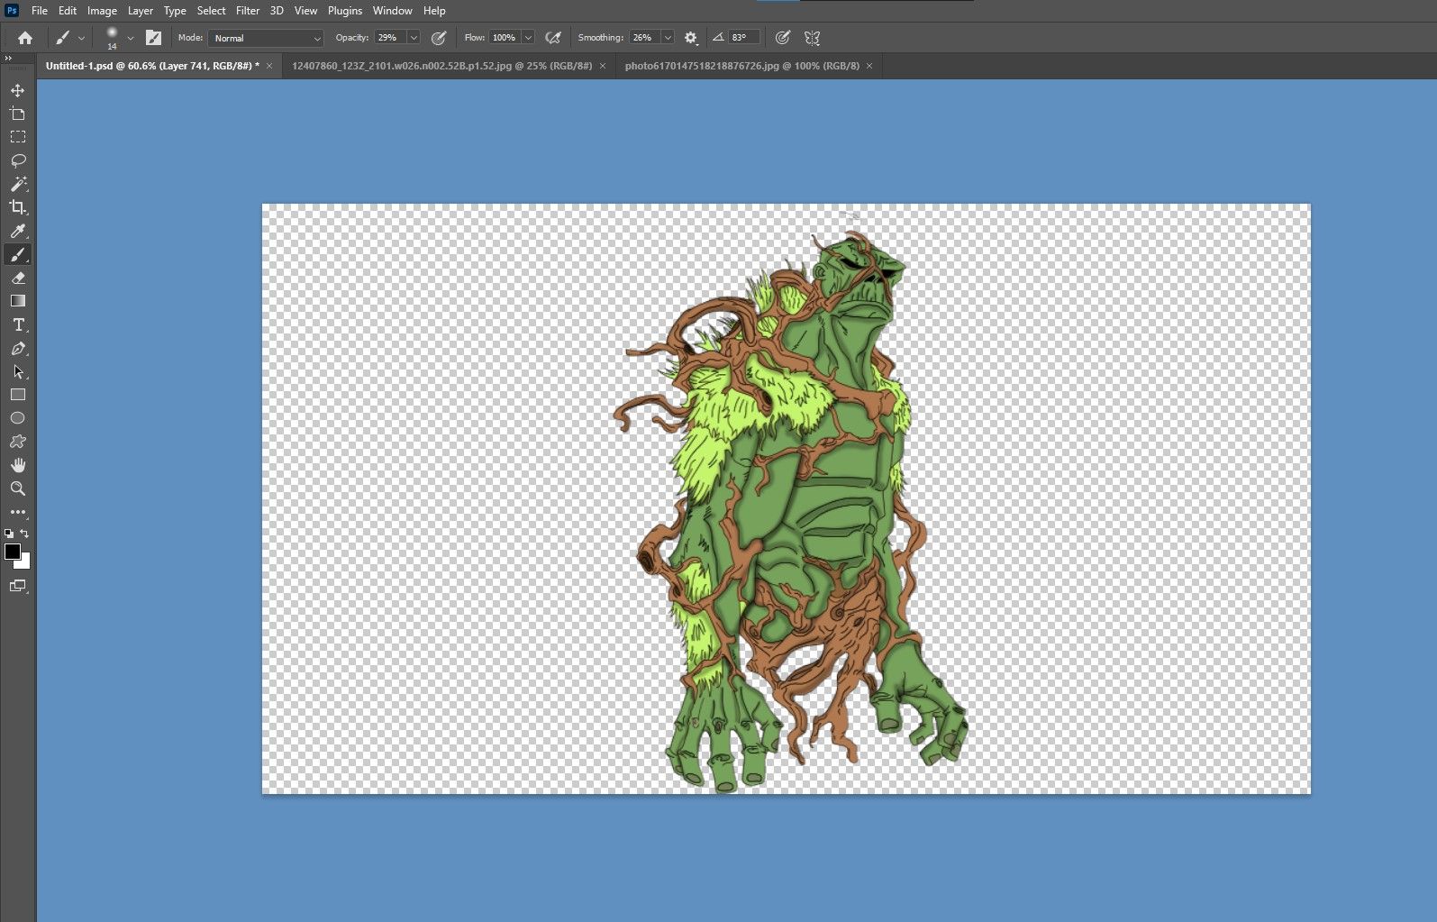Select the Hand tool

click(18, 465)
